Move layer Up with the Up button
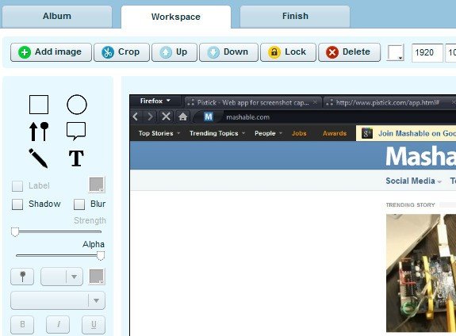Screen dimensions: 456x336 click(x=174, y=52)
